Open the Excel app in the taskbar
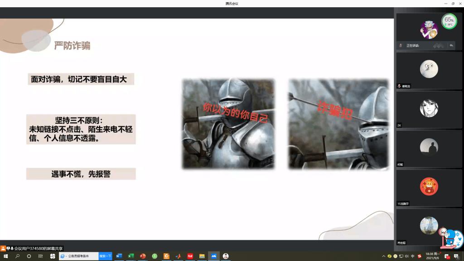The width and height of the screenshot is (464, 261). tap(131, 256)
